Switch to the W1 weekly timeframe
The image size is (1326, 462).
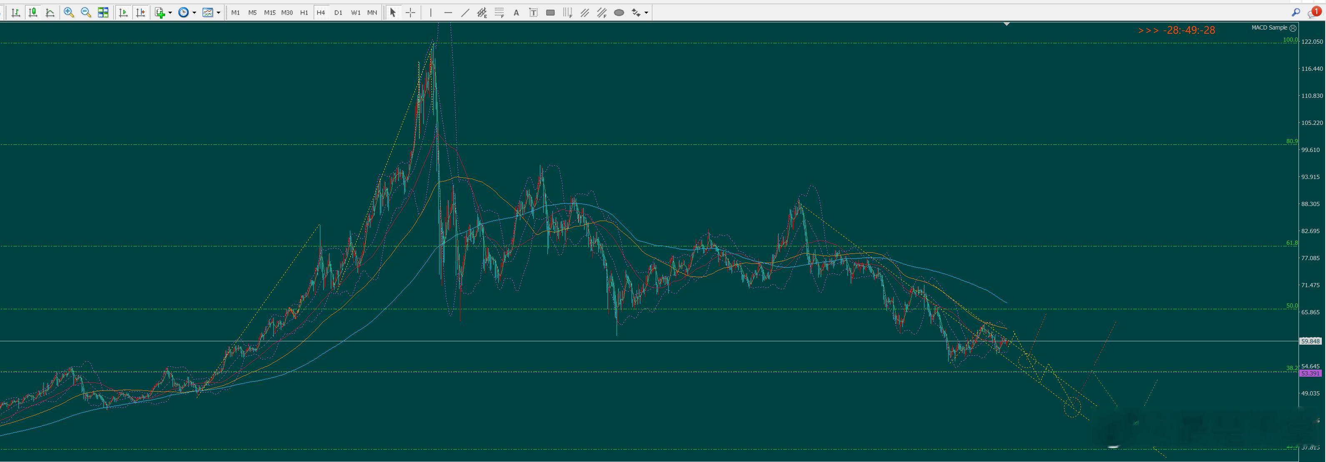point(356,12)
